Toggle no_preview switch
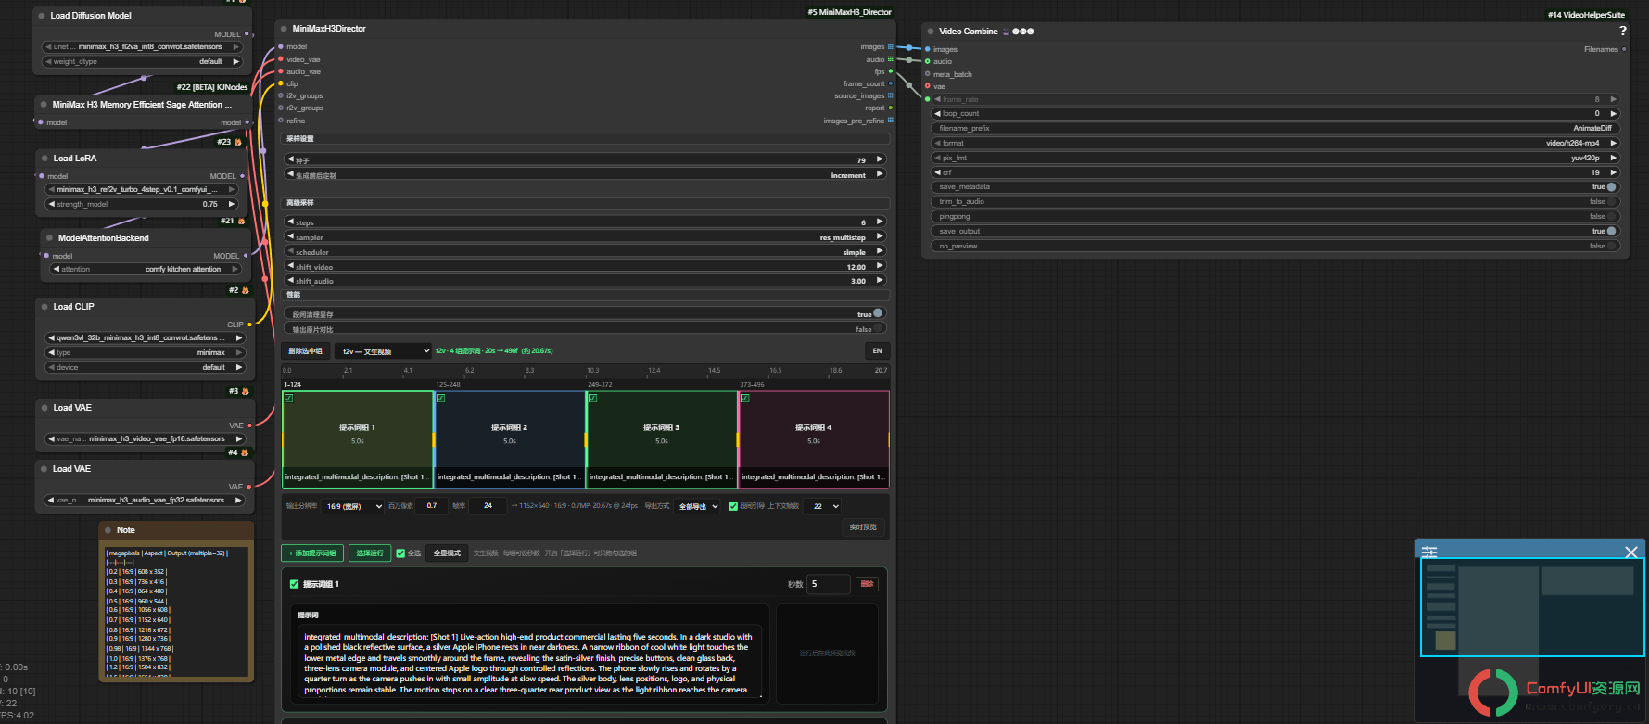Screen dimensions: 1649x724 pyautogui.click(x=1611, y=247)
